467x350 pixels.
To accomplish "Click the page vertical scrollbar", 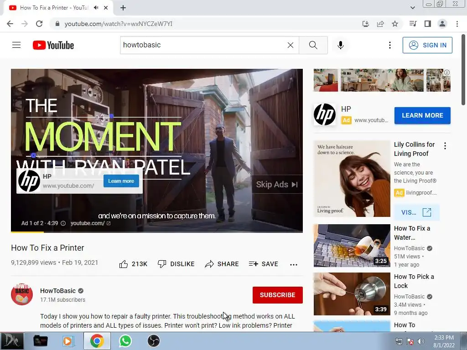I will 463,70.
